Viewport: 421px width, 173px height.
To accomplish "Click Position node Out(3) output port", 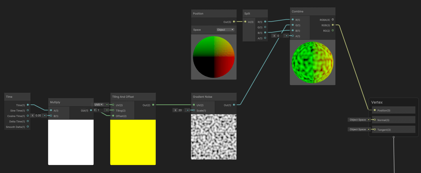I will click(x=234, y=22).
